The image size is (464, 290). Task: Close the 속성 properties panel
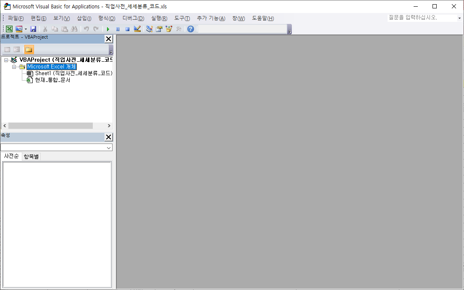(109, 137)
